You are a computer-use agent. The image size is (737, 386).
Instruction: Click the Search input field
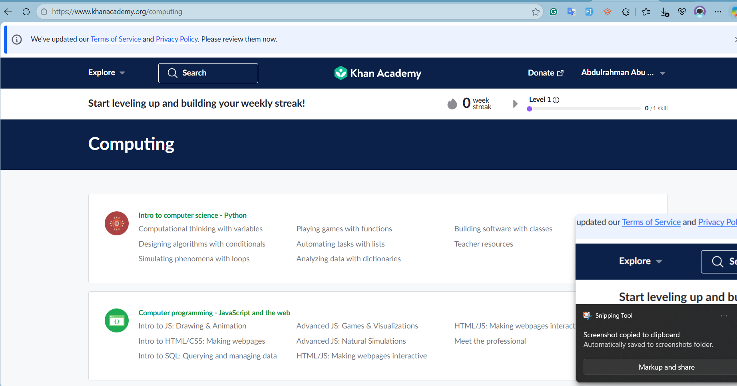click(208, 73)
